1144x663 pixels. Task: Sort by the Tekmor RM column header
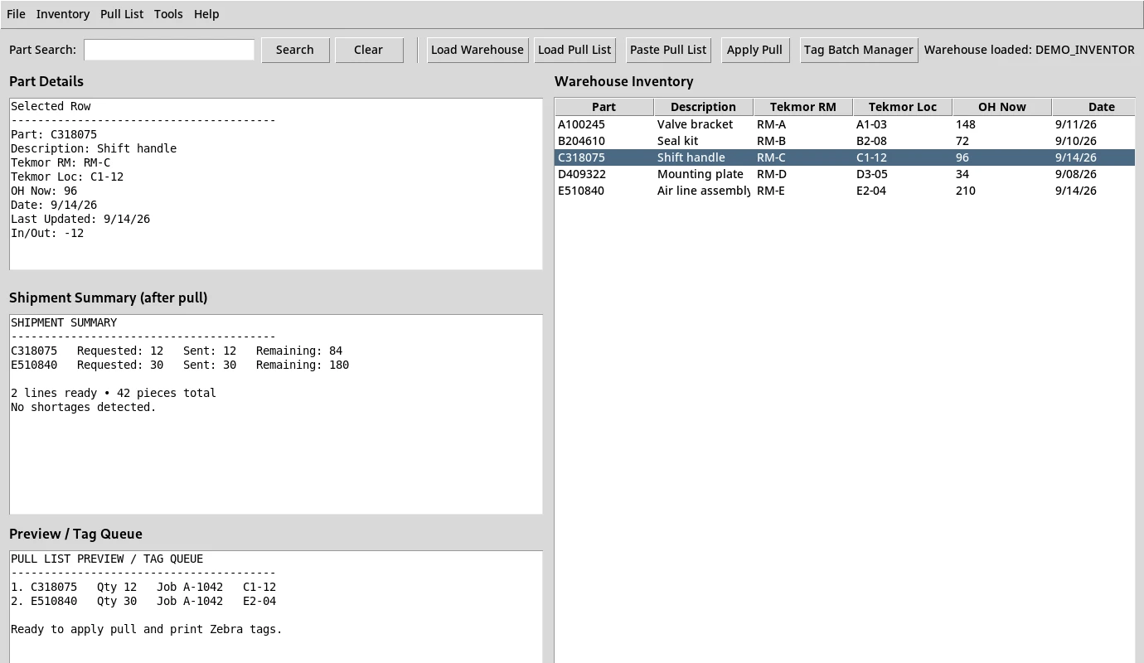tap(803, 107)
